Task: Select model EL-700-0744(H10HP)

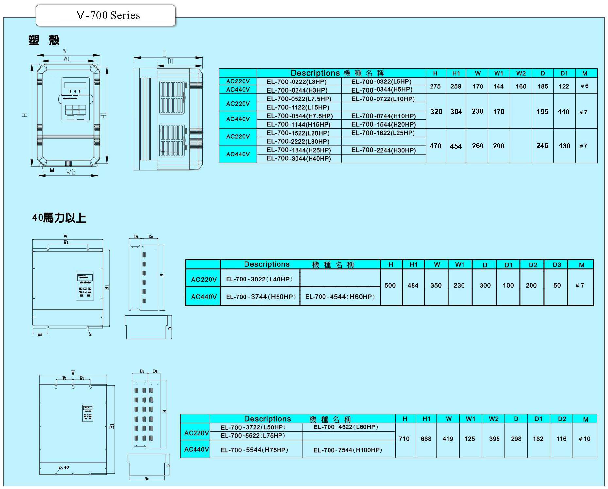Action: [384, 116]
